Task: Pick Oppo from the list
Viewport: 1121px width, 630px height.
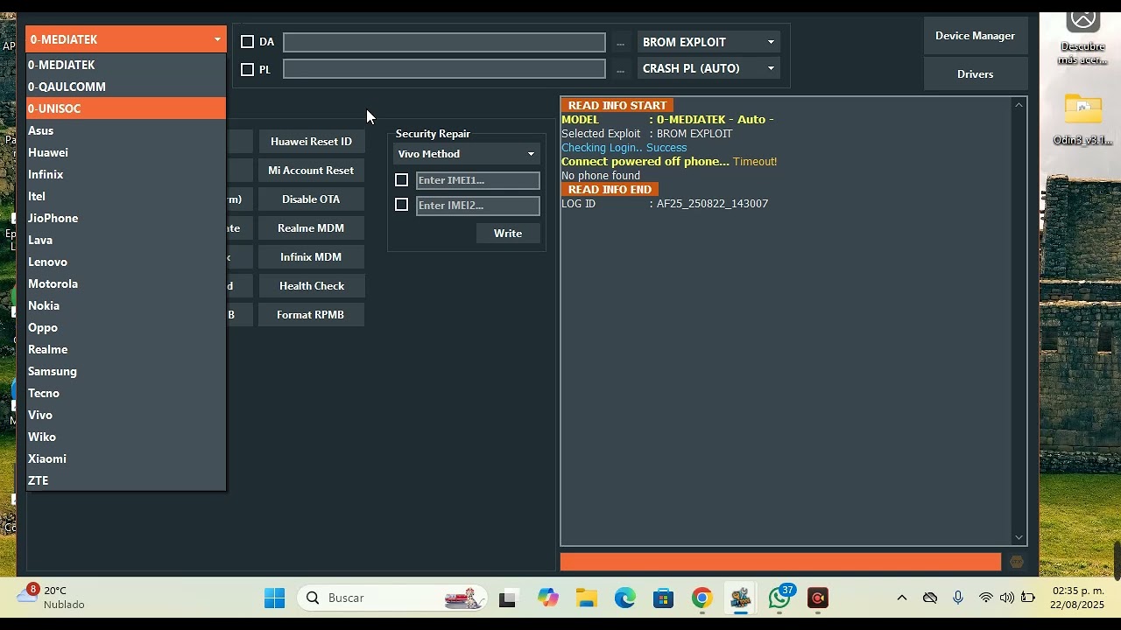Action: click(126, 327)
